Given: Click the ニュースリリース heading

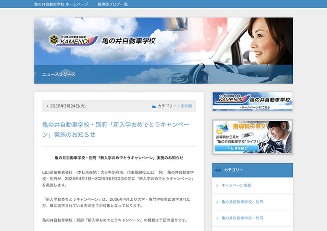Looking at the screenshot, I should tap(59, 74).
